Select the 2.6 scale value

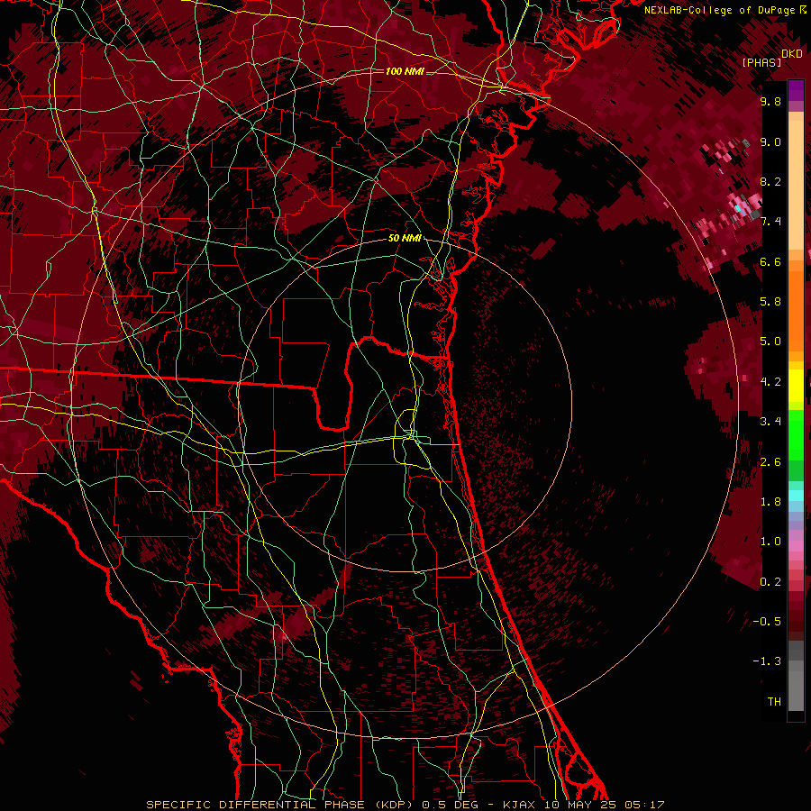click(770, 462)
